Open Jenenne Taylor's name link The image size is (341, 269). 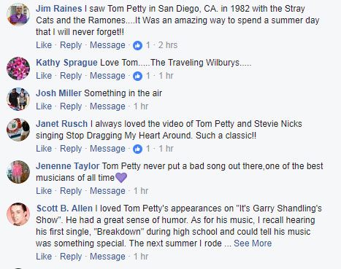click(x=68, y=166)
